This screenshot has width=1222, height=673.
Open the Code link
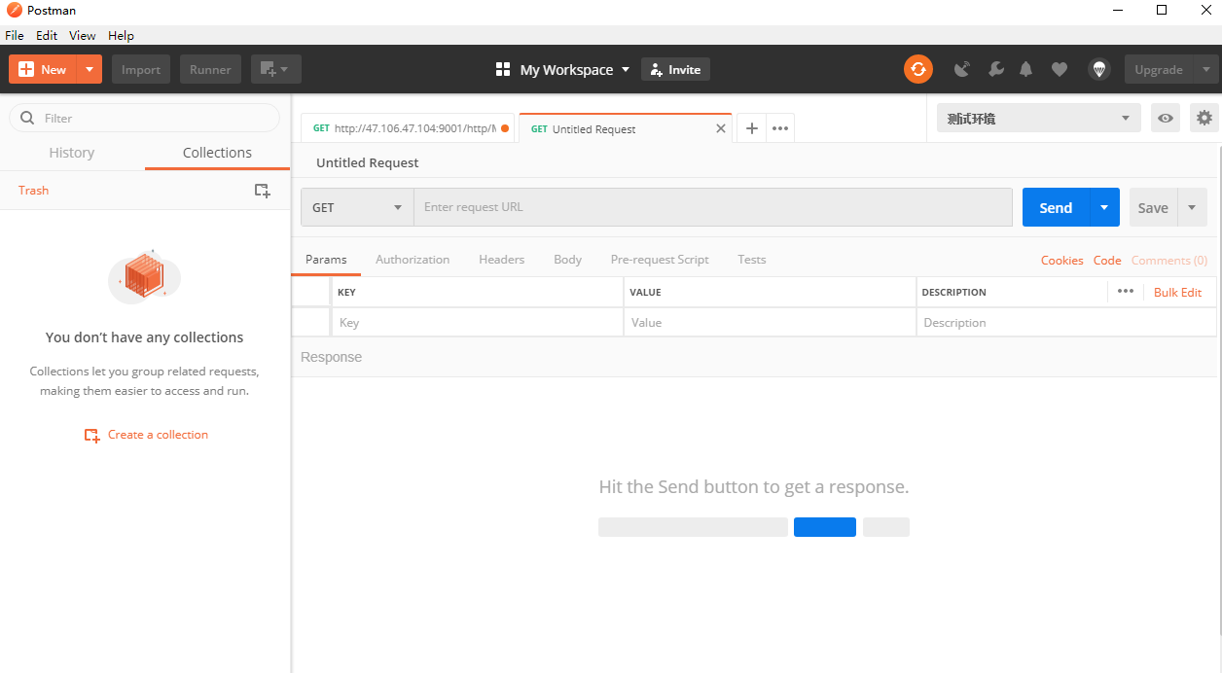1107,261
